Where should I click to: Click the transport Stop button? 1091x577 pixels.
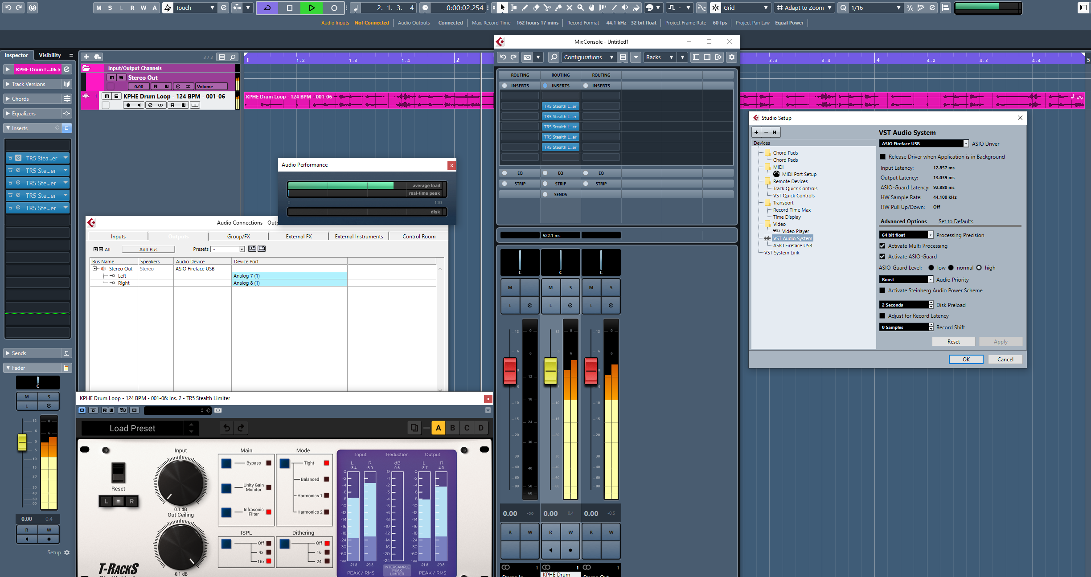click(289, 8)
